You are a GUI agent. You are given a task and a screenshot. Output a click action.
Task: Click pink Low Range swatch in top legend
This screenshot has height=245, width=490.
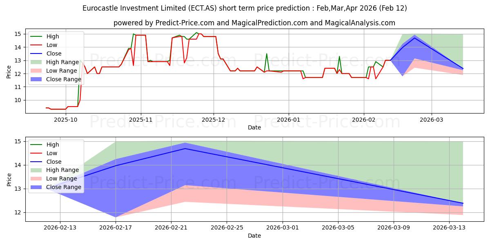point(37,71)
